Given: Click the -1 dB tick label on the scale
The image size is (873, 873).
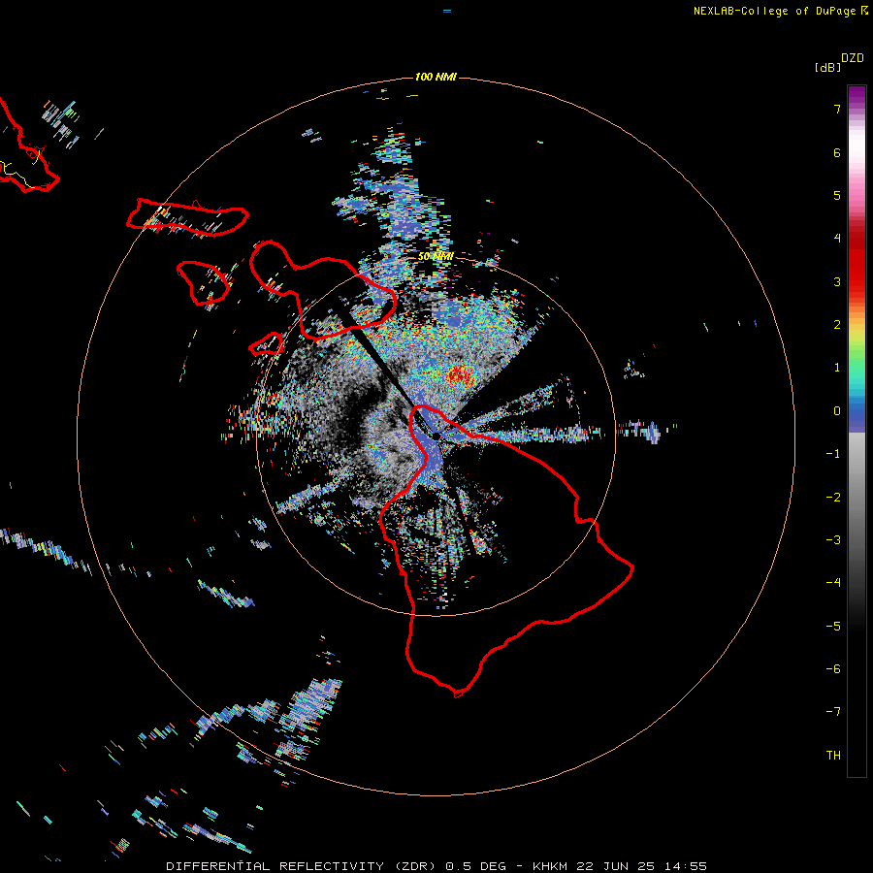Looking at the screenshot, I should pyautogui.click(x=833, y=454).
